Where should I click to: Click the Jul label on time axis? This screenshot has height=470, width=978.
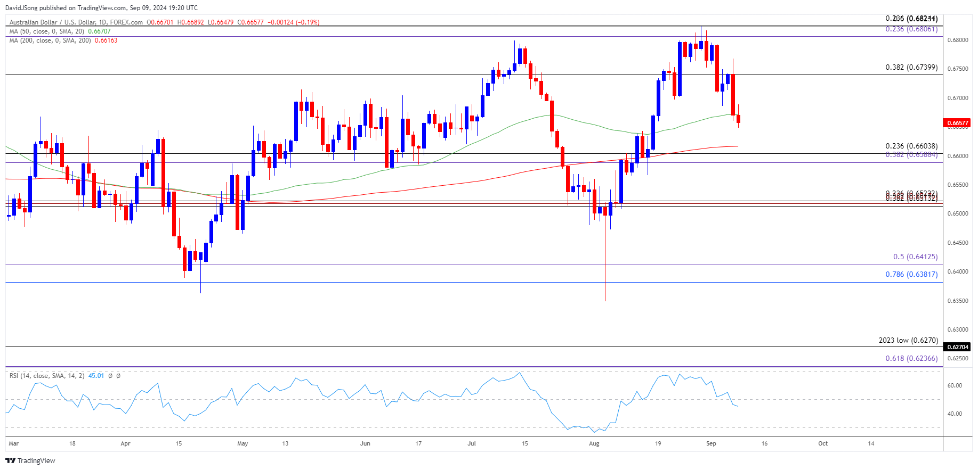pos(472,444)
